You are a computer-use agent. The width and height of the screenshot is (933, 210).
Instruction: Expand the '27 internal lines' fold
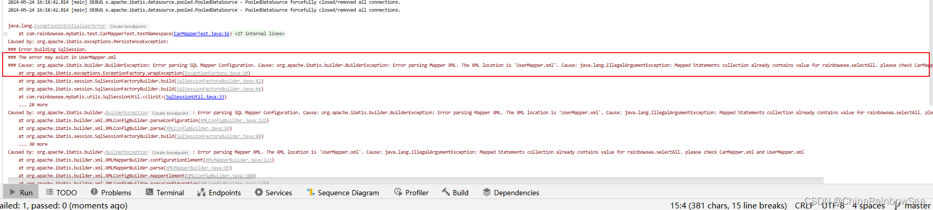pyautogui.click(x=259, y=34)
